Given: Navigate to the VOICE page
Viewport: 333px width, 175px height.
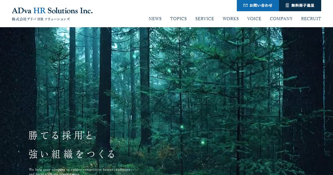Looking at the screenshot, I should click(254, 19).
